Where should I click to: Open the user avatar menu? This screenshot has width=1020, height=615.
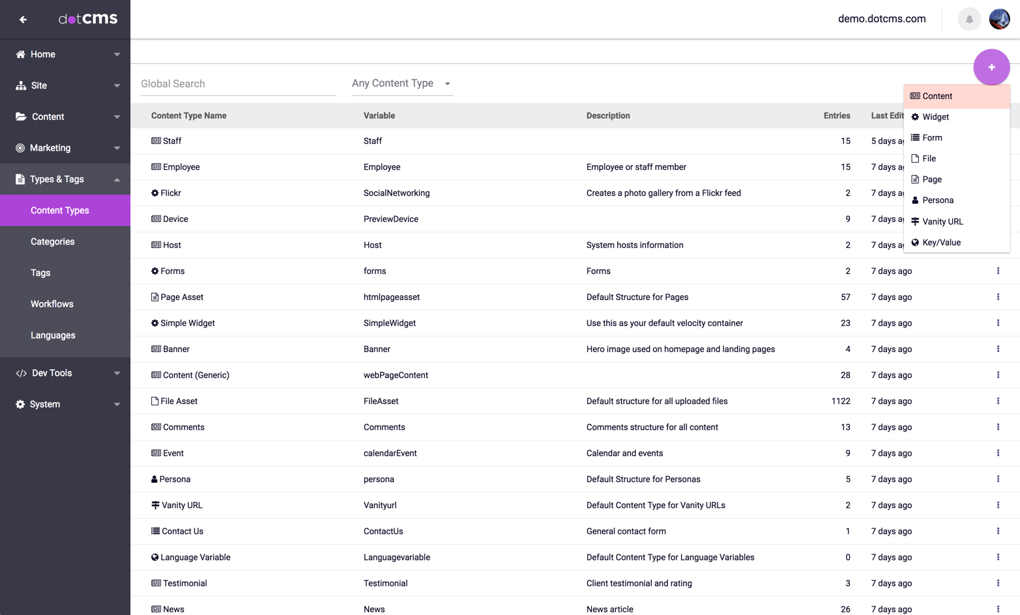tap(999, 20)
